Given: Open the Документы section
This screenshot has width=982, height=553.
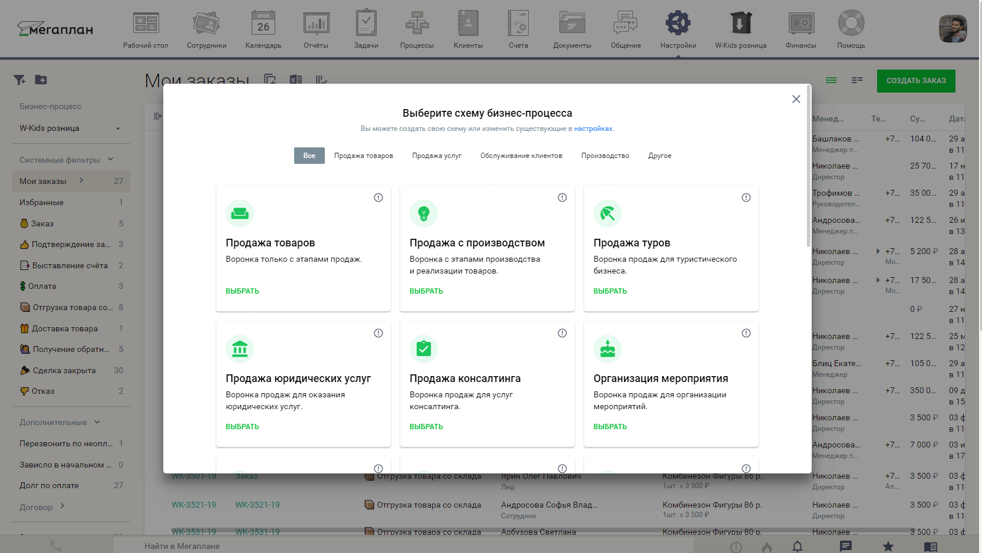Looking at the screenshot, I should (x=572, y=29).
